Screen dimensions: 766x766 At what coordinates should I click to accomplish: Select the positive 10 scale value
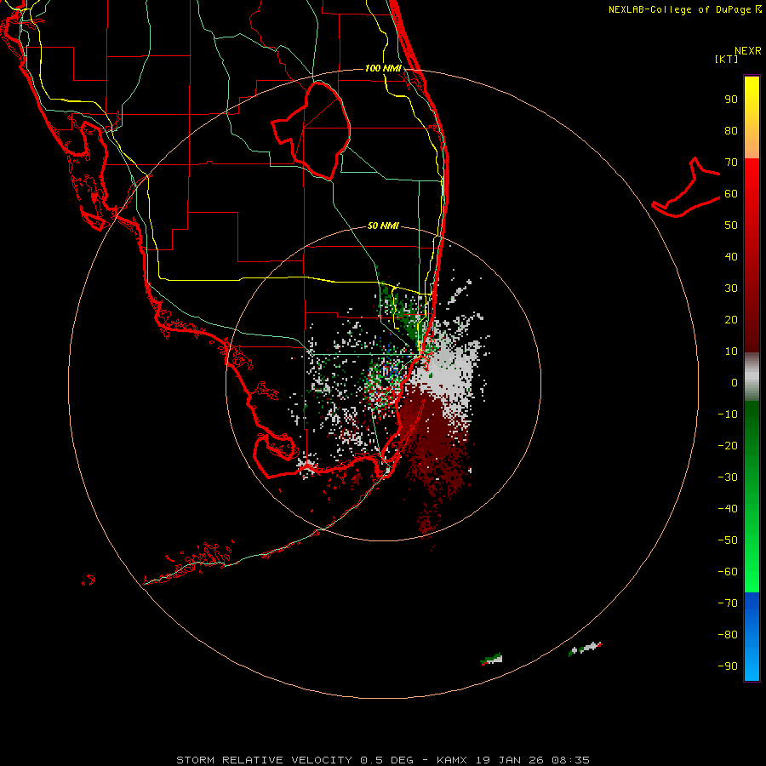[731, 352]
